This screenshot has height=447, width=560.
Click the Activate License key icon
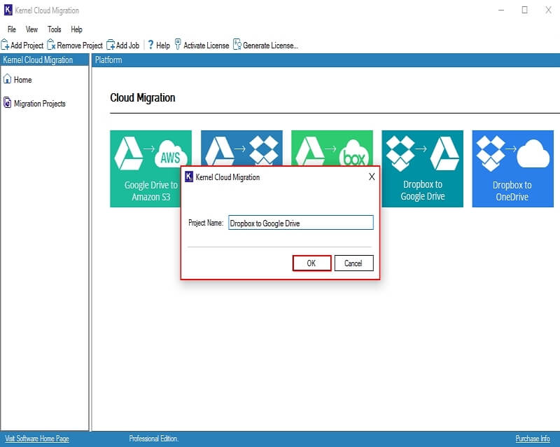click(x=178, y=45)
